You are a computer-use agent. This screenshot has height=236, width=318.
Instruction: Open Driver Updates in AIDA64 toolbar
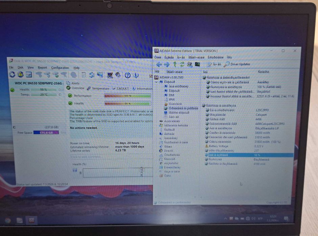tap(237, 64)
